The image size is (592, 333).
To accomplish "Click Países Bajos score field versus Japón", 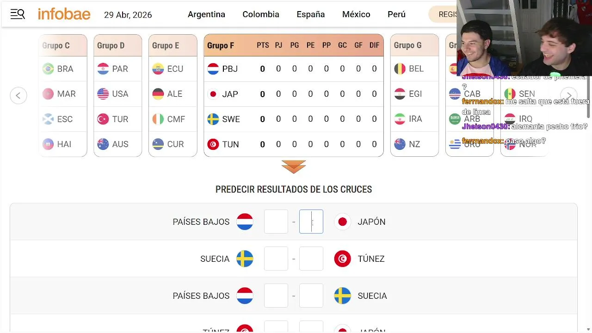I will 276,222.
